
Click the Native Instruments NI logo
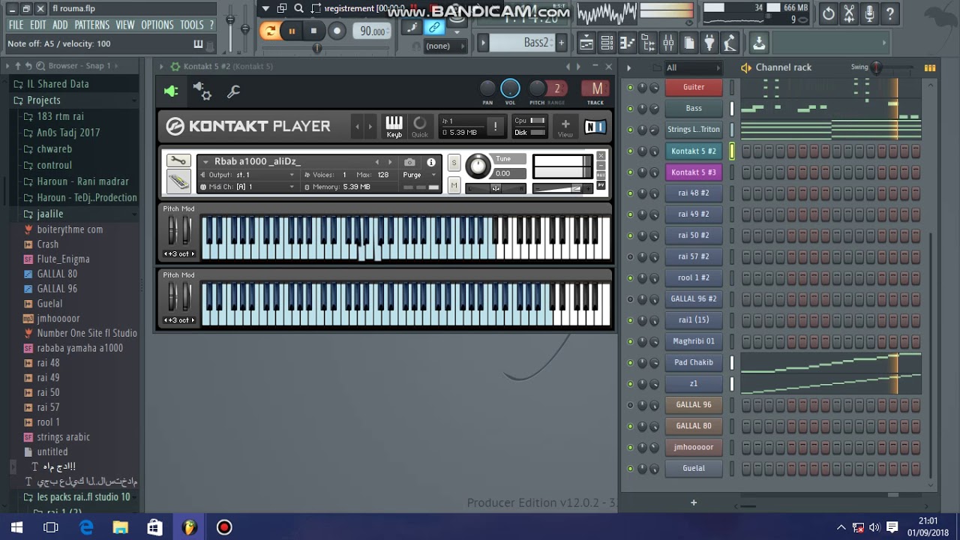595,127
